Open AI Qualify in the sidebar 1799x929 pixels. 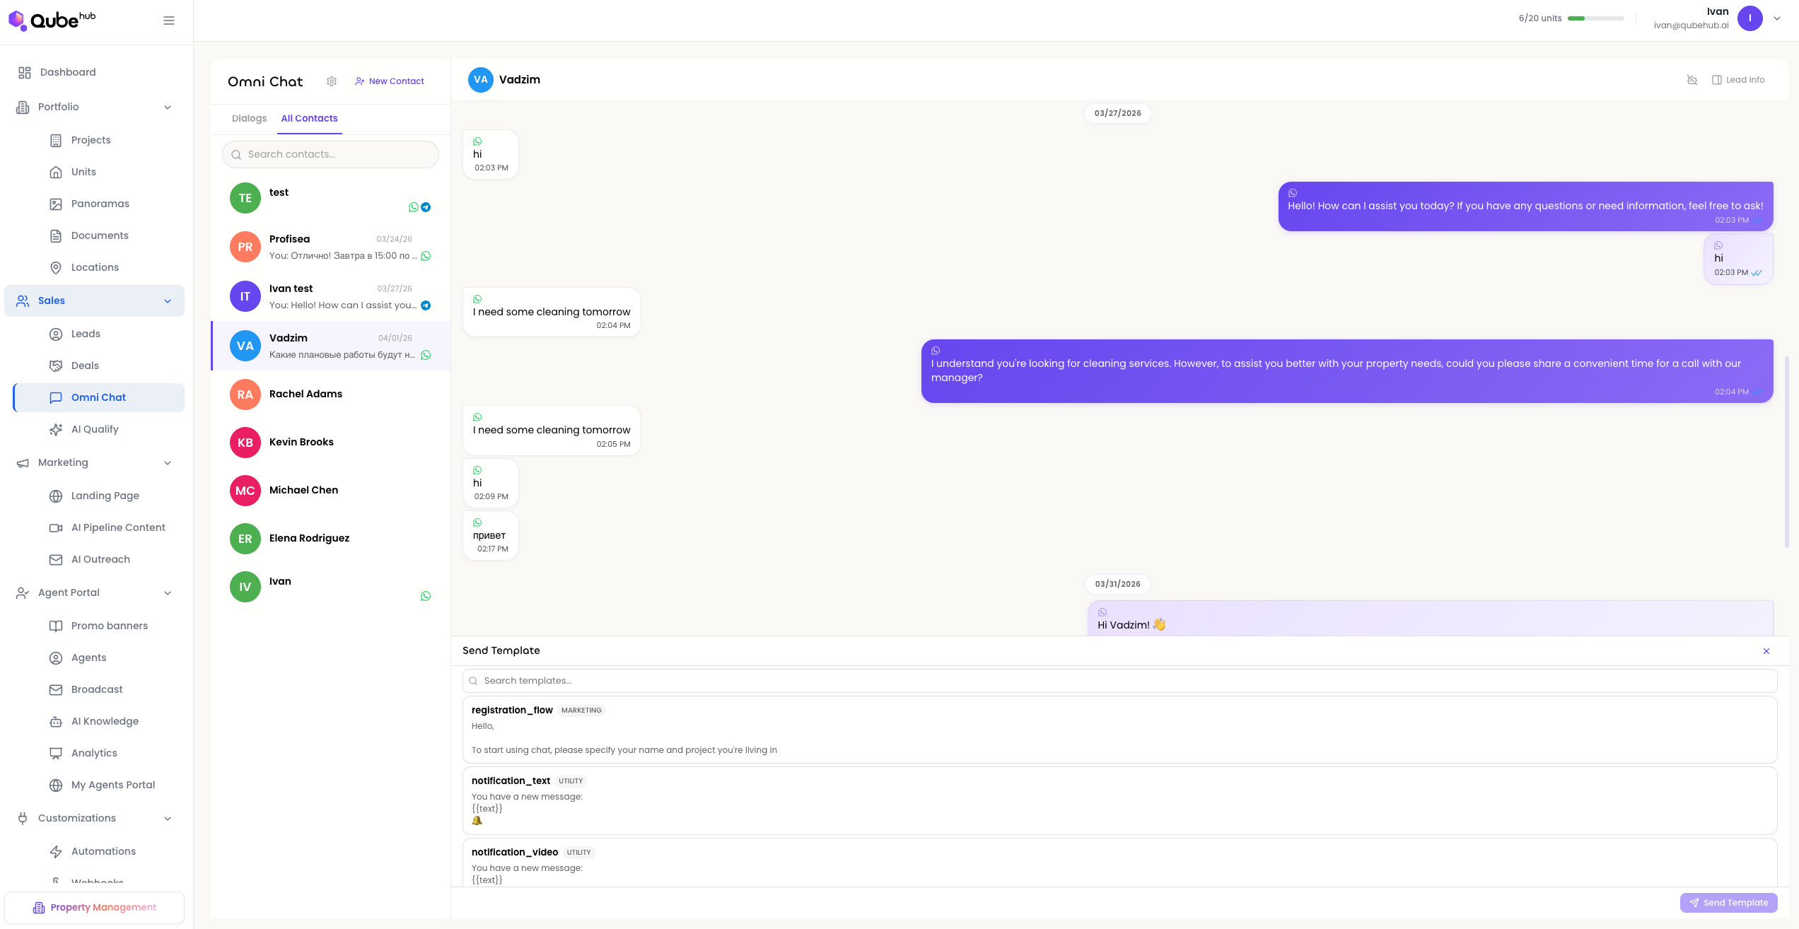[x=94, y=429]
